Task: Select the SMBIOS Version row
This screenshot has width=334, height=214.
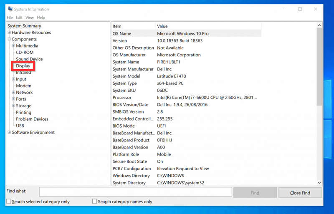Action: coord(186,111)
